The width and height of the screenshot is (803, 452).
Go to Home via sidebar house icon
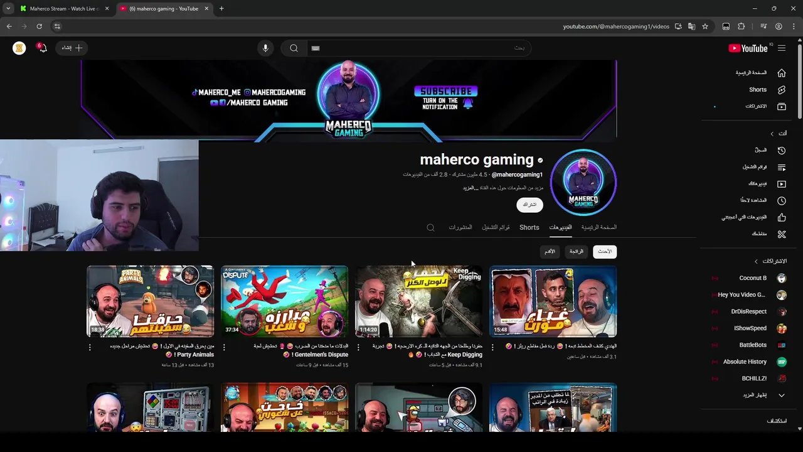pos(782,73)
